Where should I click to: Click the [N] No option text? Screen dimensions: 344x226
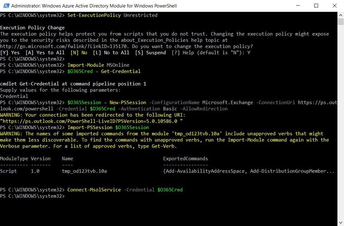click(79, 53)
